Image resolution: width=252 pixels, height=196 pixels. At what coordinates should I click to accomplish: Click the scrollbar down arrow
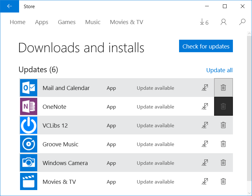[x=249, y=193]
